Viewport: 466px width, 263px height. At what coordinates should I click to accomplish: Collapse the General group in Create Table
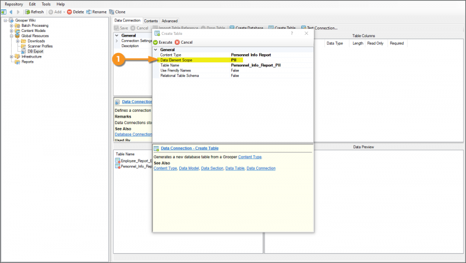click(x=156, y=49)
